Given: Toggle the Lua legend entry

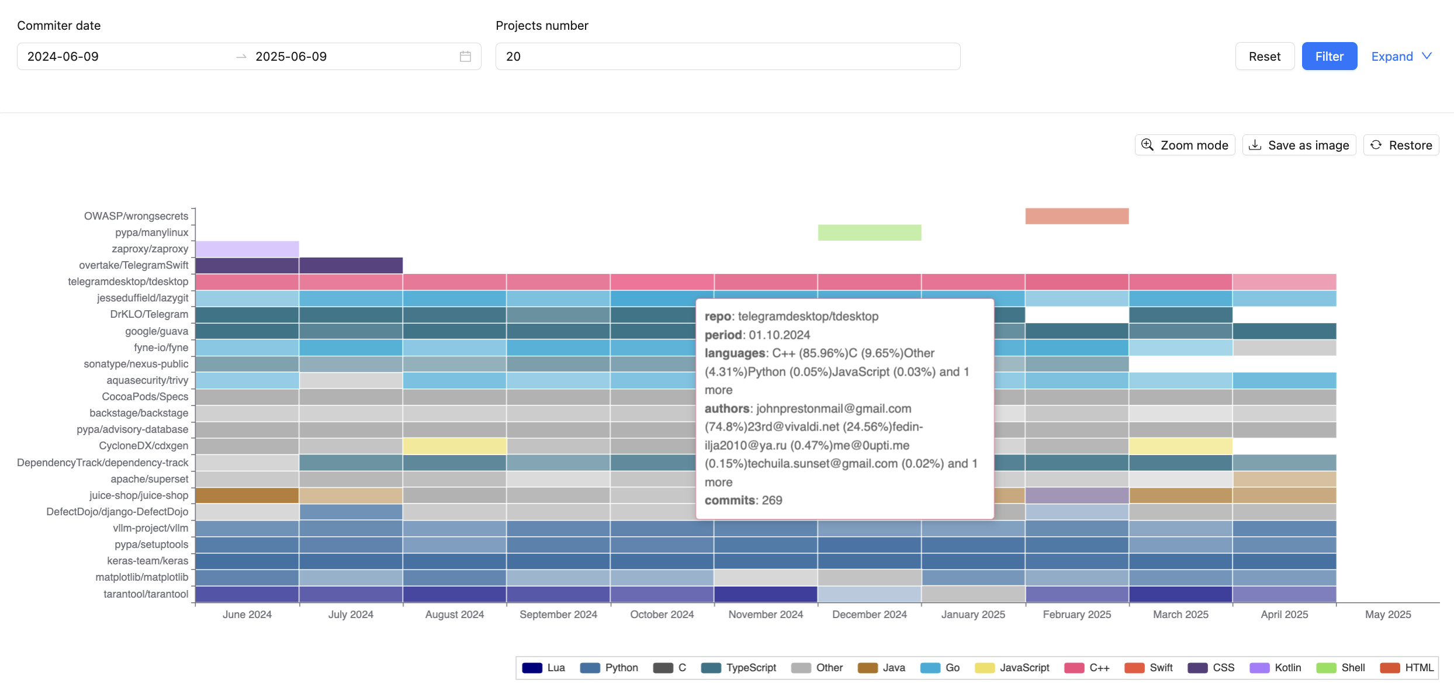Looking at the screenshot, I should pyautogui.click(x=543, y=668).
